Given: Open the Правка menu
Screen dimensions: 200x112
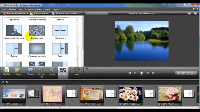Looking at the screenshot, I should click(x=12, y=9).
